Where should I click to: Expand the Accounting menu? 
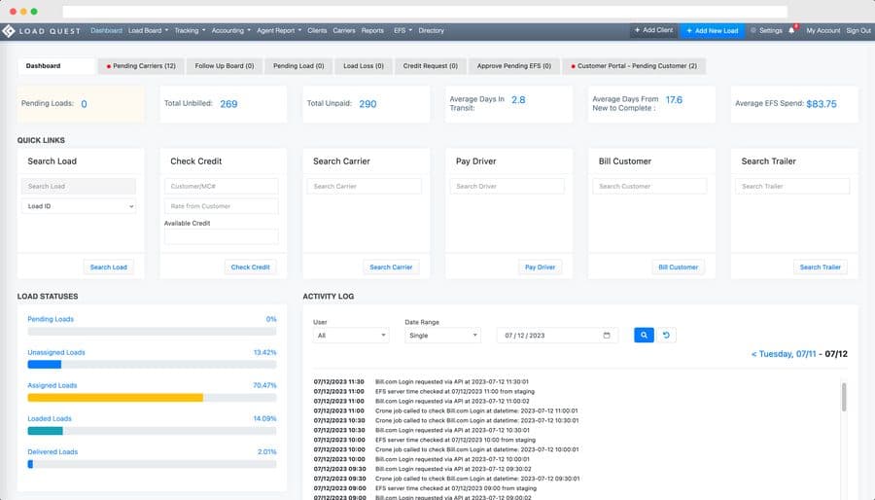point(231,31)
